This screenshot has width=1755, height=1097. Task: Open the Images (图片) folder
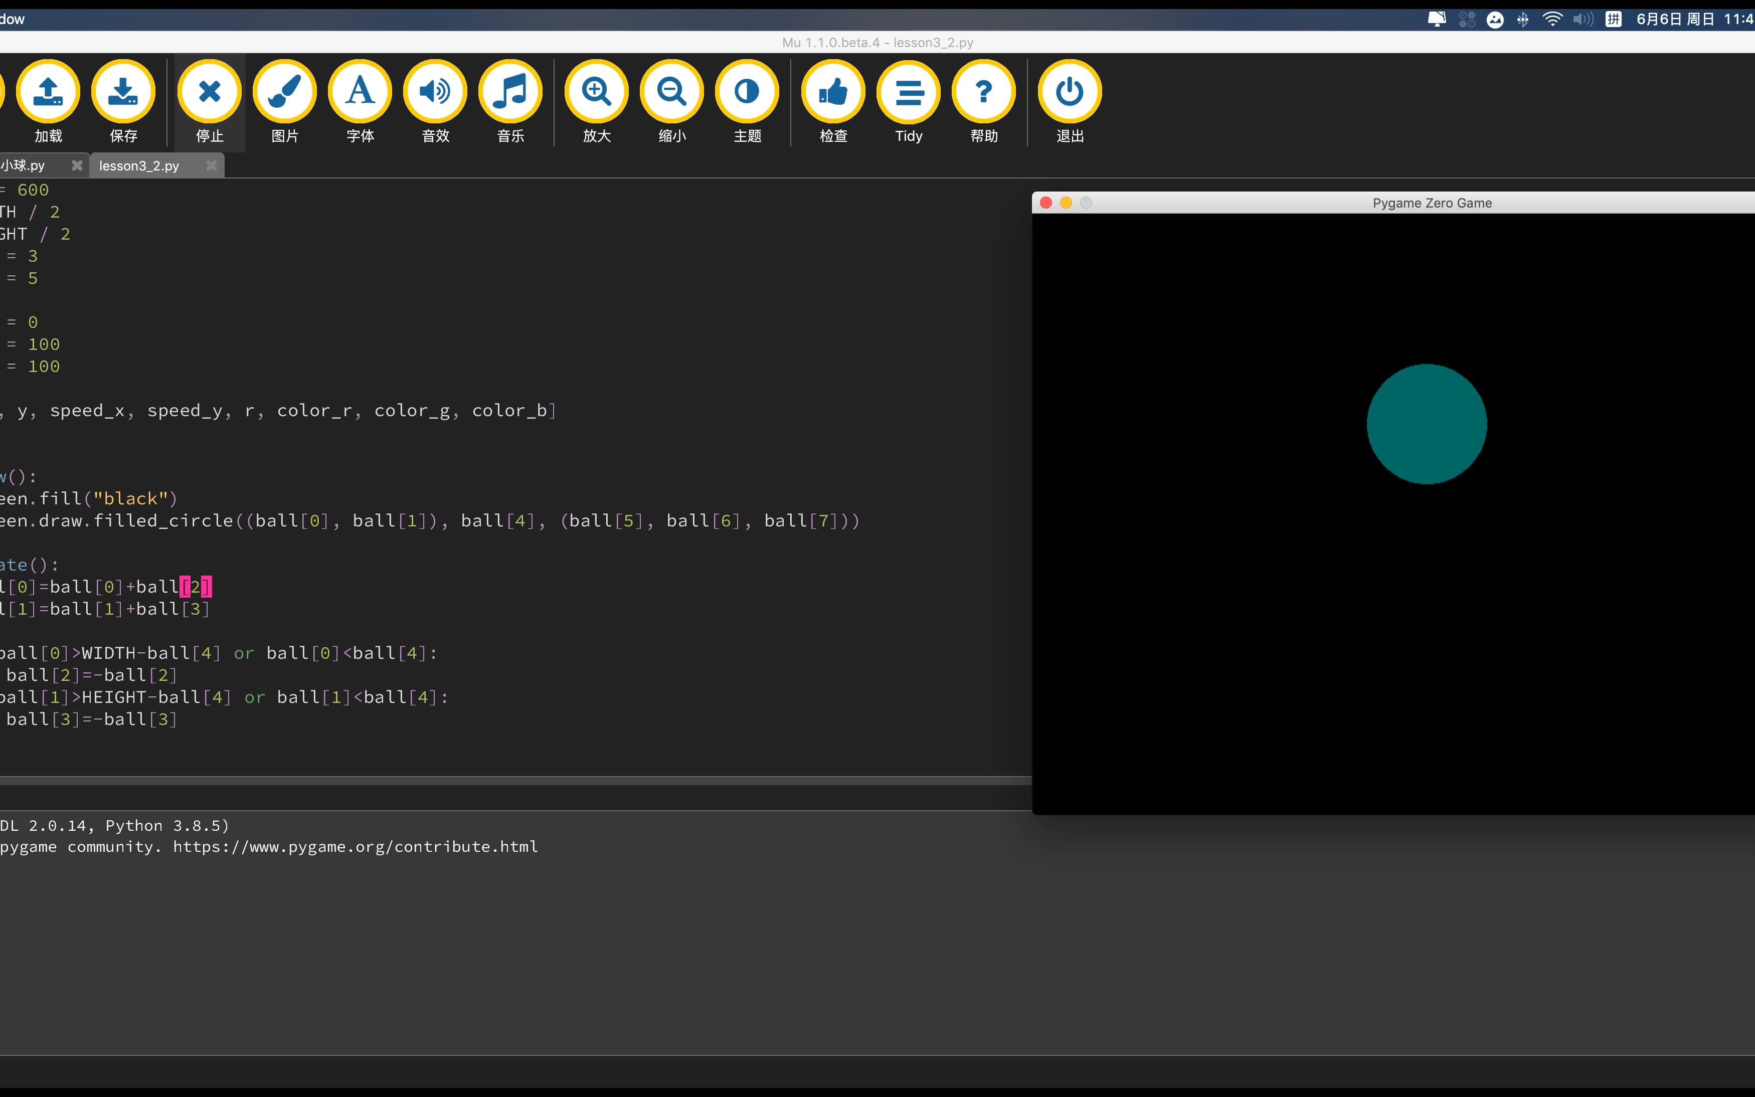click(285, 92)
